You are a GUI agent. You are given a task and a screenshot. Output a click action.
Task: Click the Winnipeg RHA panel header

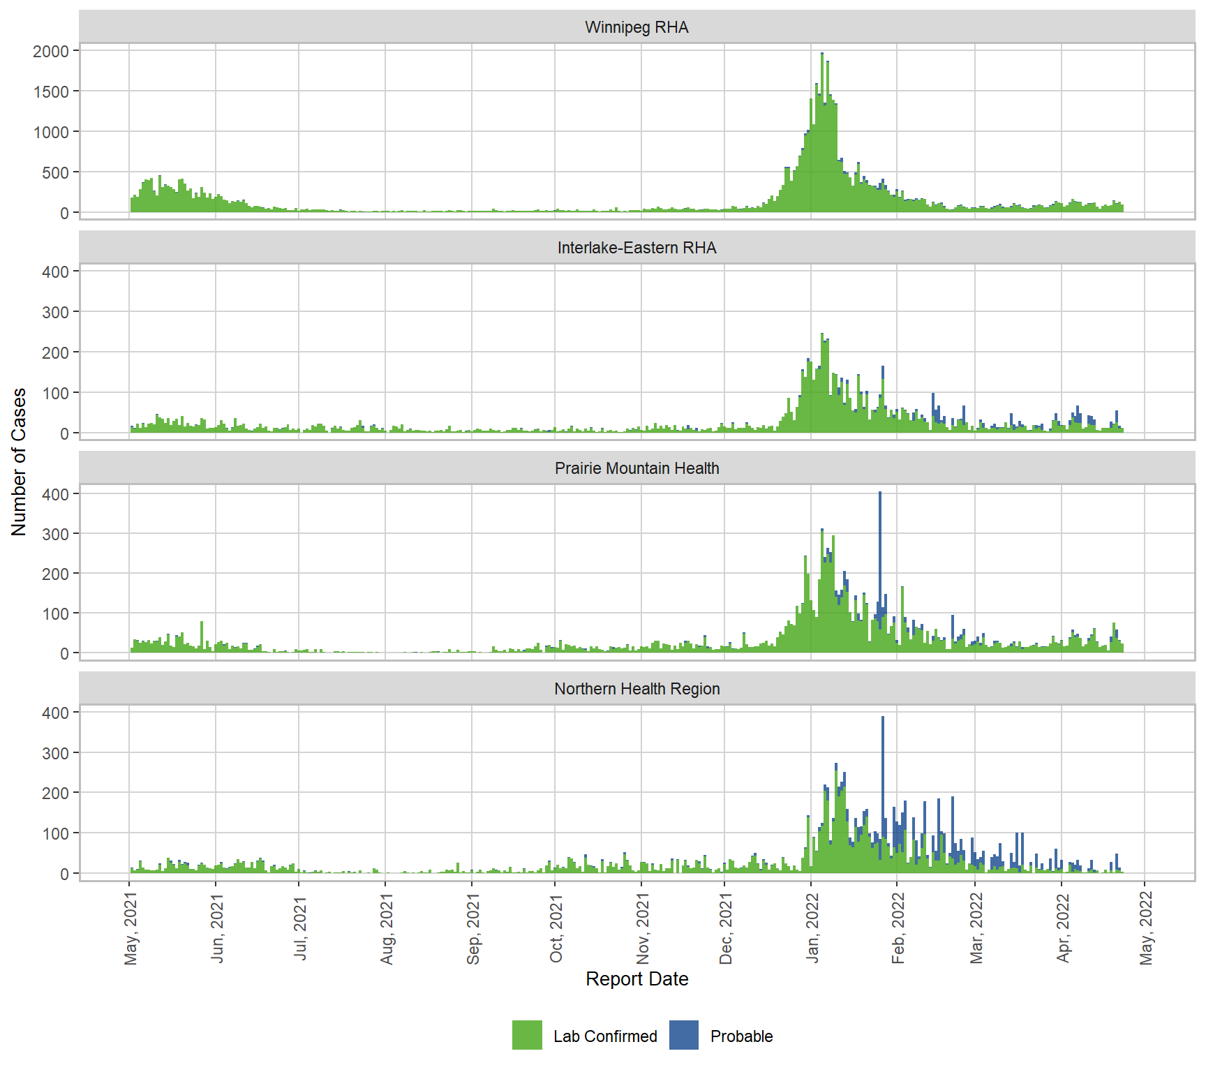(x=636, y=27)
